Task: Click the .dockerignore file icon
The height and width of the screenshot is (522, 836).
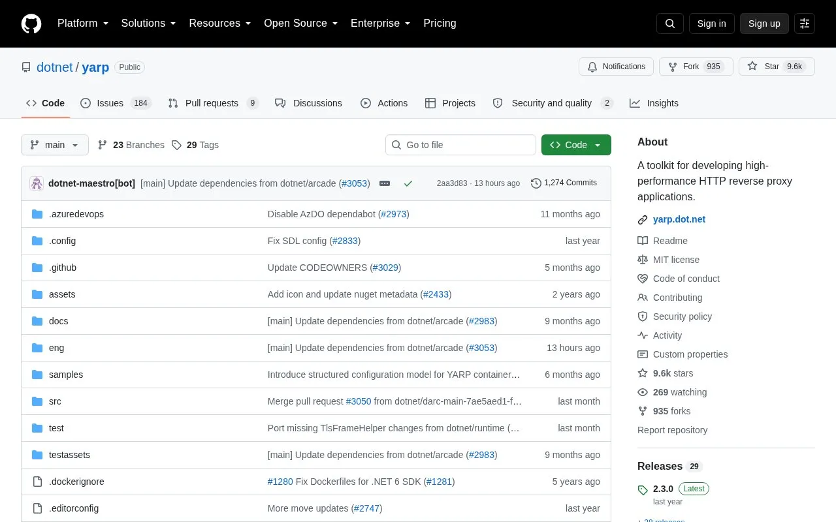Action: tap(37, 482)
